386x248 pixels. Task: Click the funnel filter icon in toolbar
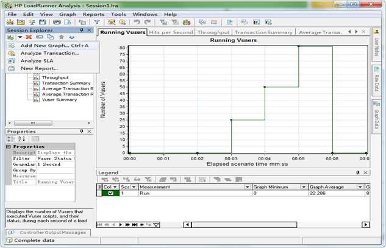tap(97, 22)
